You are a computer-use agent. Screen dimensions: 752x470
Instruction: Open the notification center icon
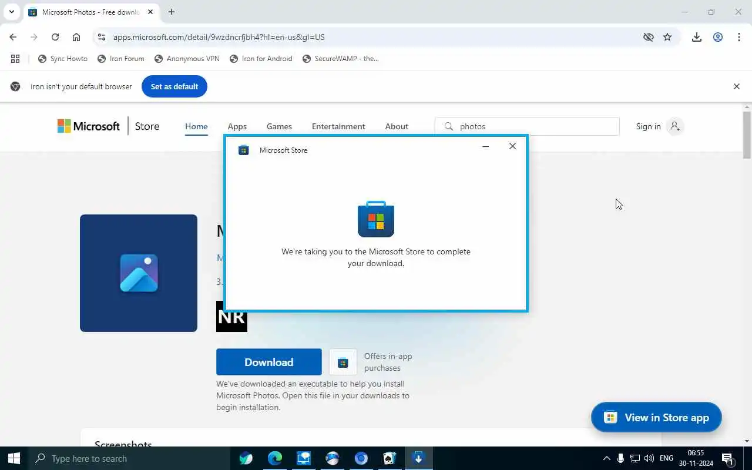[728, 458]
